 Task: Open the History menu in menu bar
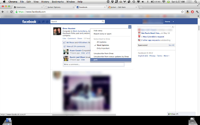click(45, 2)
